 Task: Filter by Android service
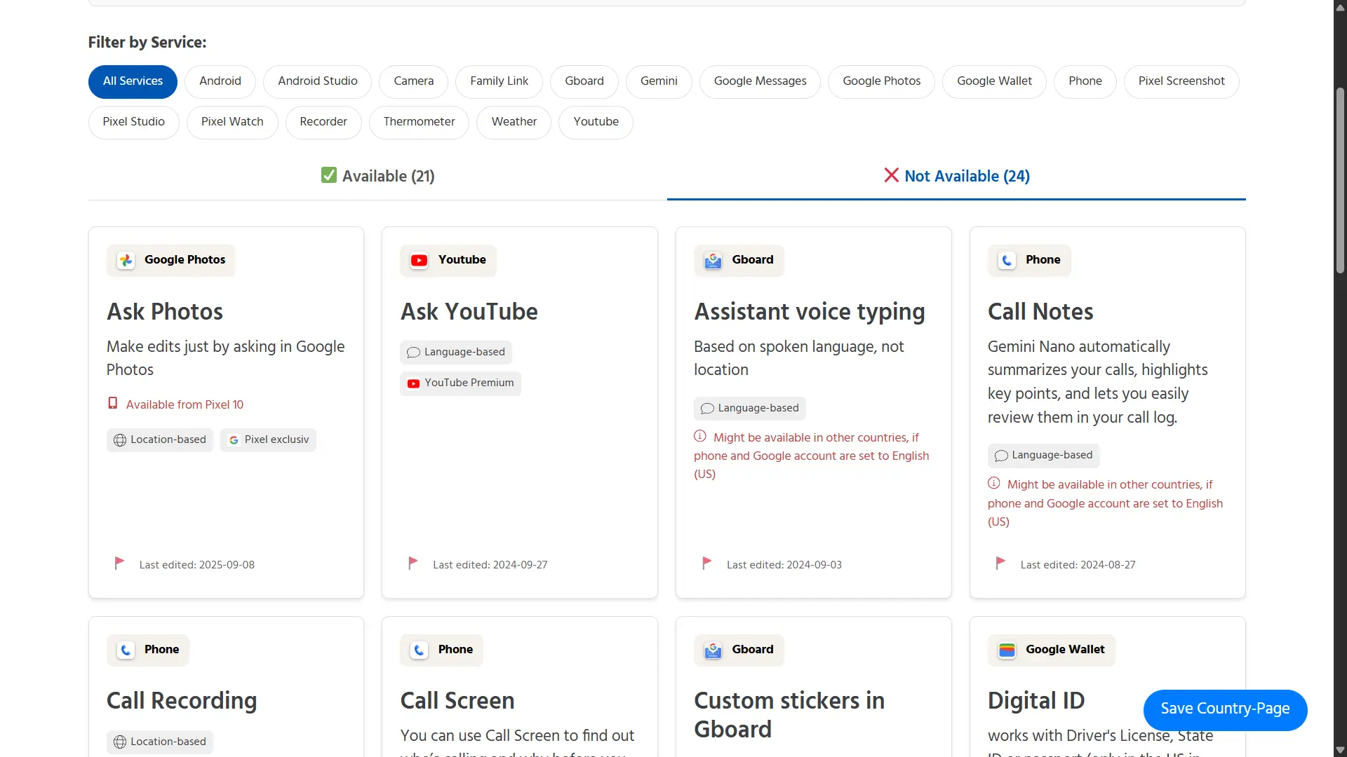220,81
